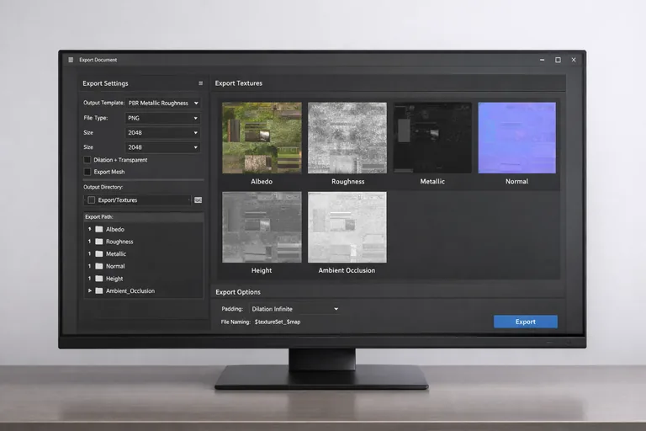Screen dimensions: 646x431
Task: Click the Export Document title bar text
Action: [x=98, y=60]
